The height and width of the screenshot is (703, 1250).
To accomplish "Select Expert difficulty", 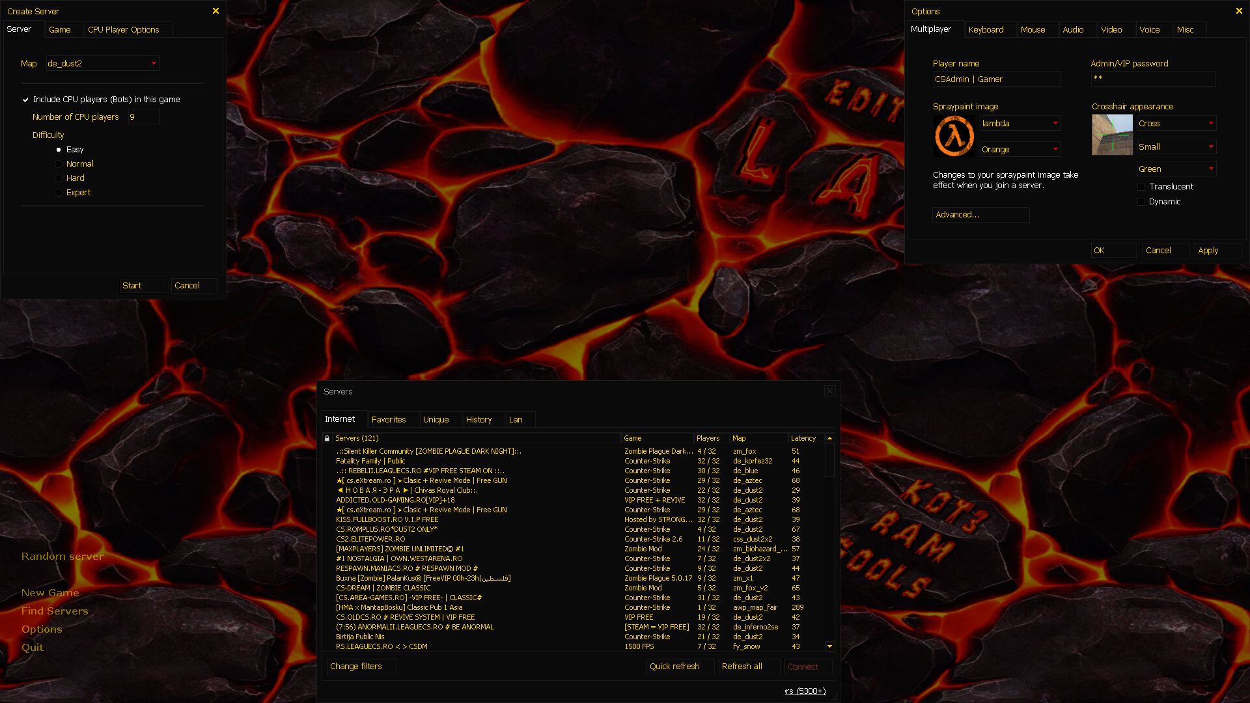I will (x=59, y=193).
